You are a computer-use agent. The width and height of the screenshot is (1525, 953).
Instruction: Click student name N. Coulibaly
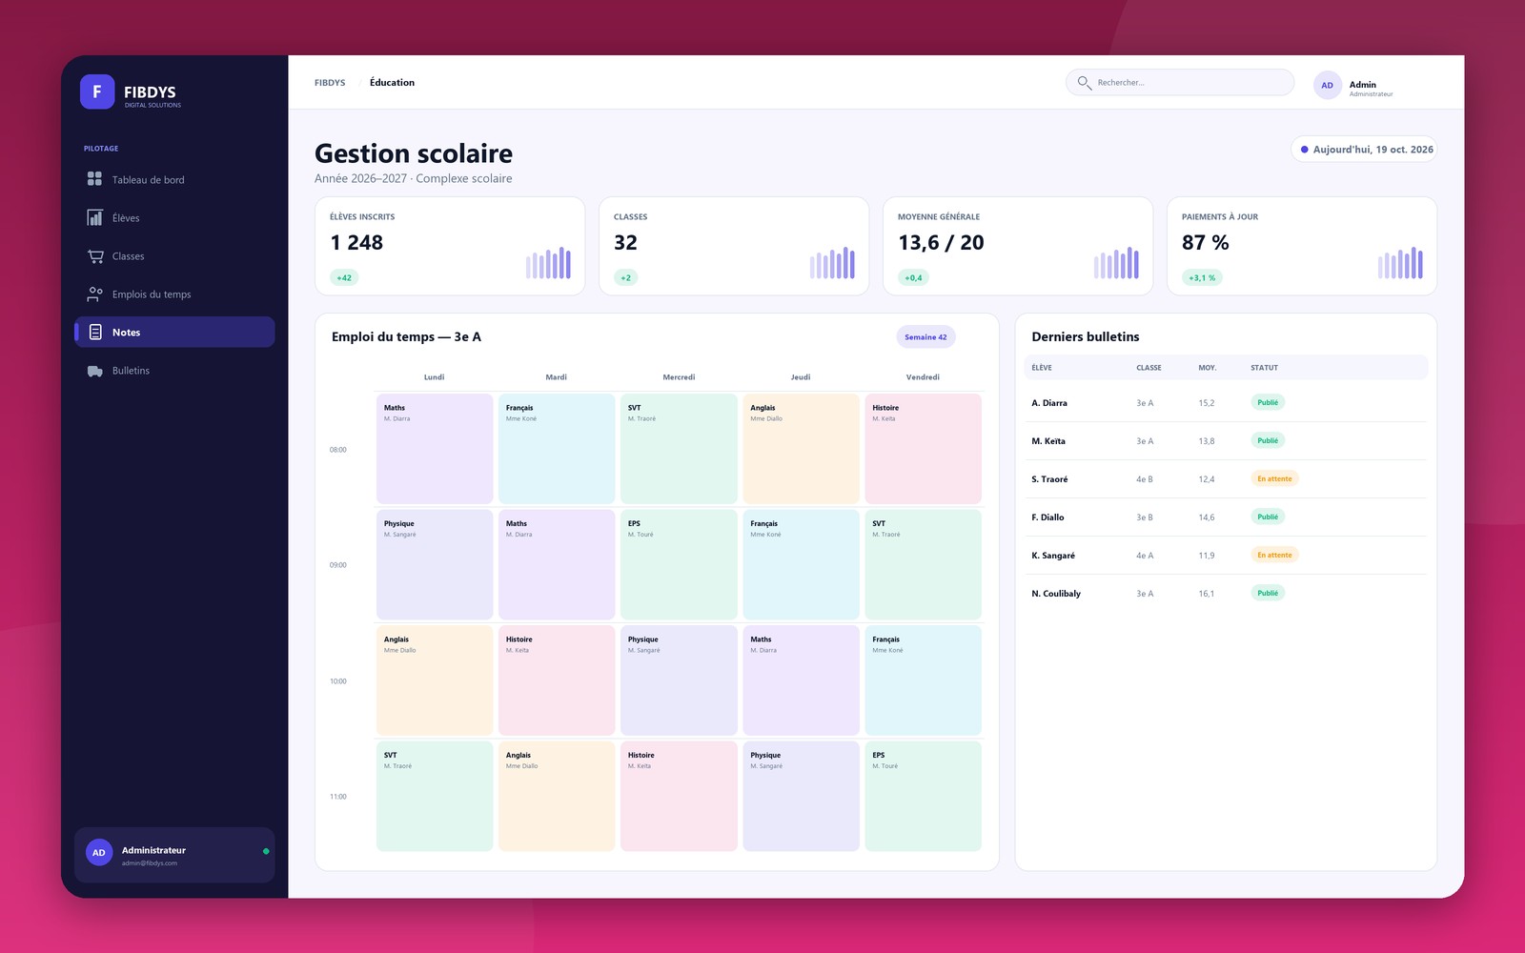point(1056,594)
